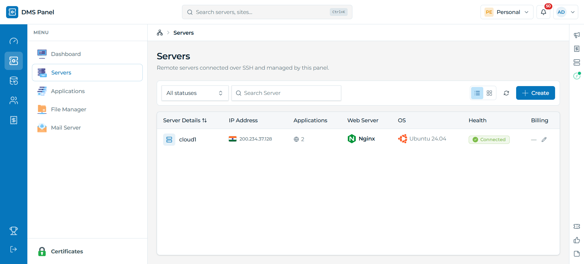Click the dollar receipt icon in right rail
Image resolution: width=584 pixels, height=264 pixels.
coord(577,49)
